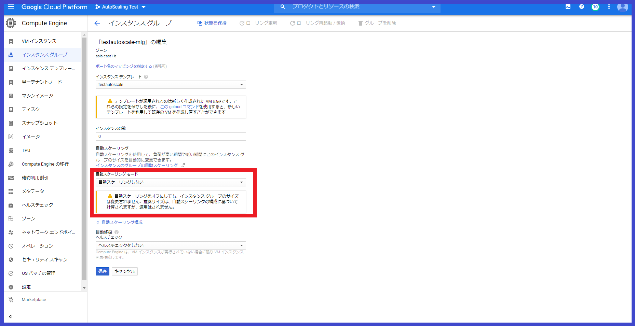
Task: Open the three-dot settings menu
Action: coord(609,6)
